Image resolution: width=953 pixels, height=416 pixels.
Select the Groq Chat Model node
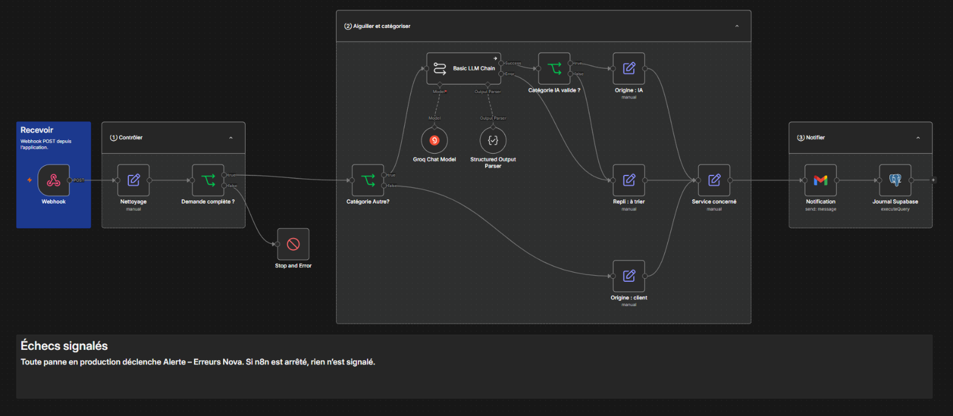(434, 140)
